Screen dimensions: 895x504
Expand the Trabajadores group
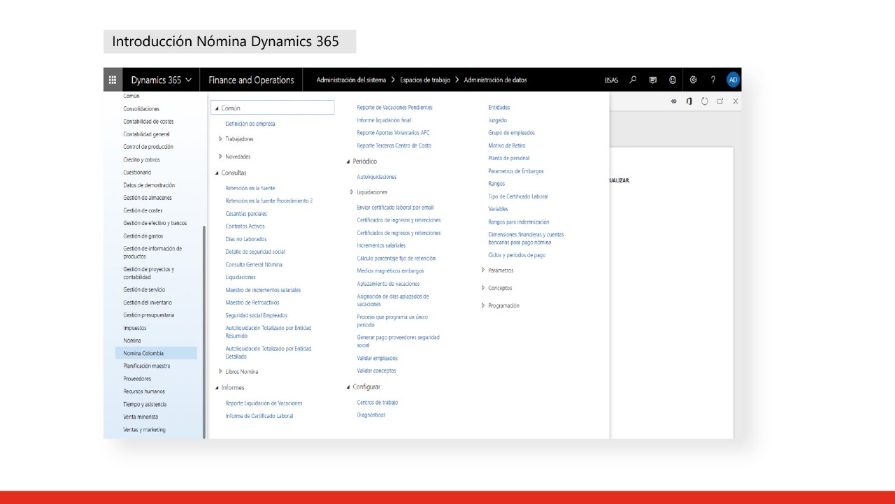click(220, 138)
